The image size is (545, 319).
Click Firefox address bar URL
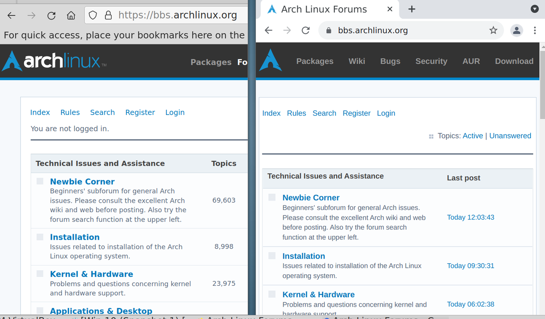[x=178, y=15]
